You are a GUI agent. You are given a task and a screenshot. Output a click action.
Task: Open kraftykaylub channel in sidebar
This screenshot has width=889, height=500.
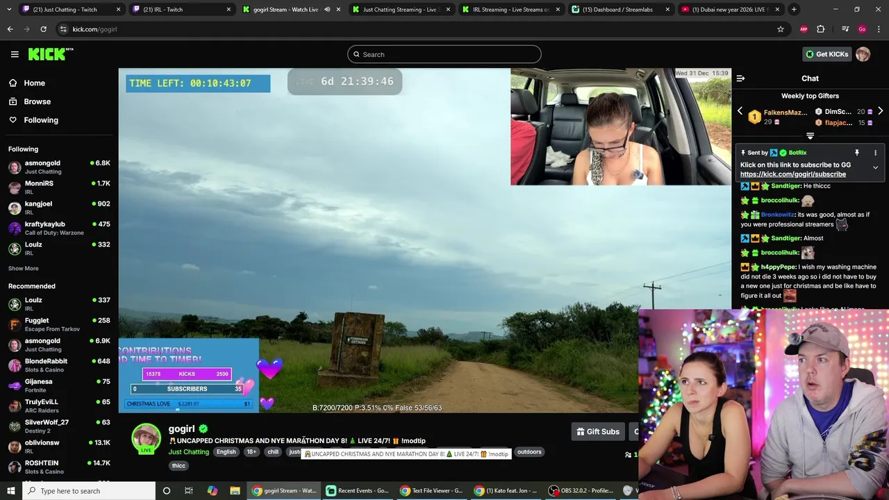coord(59,228)
